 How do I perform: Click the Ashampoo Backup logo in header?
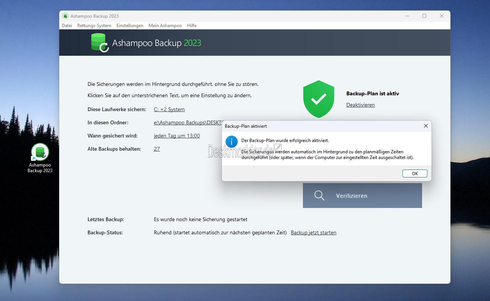click(x=100, y=43)
